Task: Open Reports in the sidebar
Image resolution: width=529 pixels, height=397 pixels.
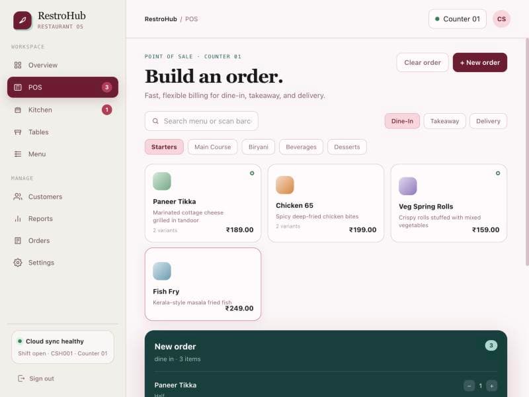Action: tap(63, 219)
